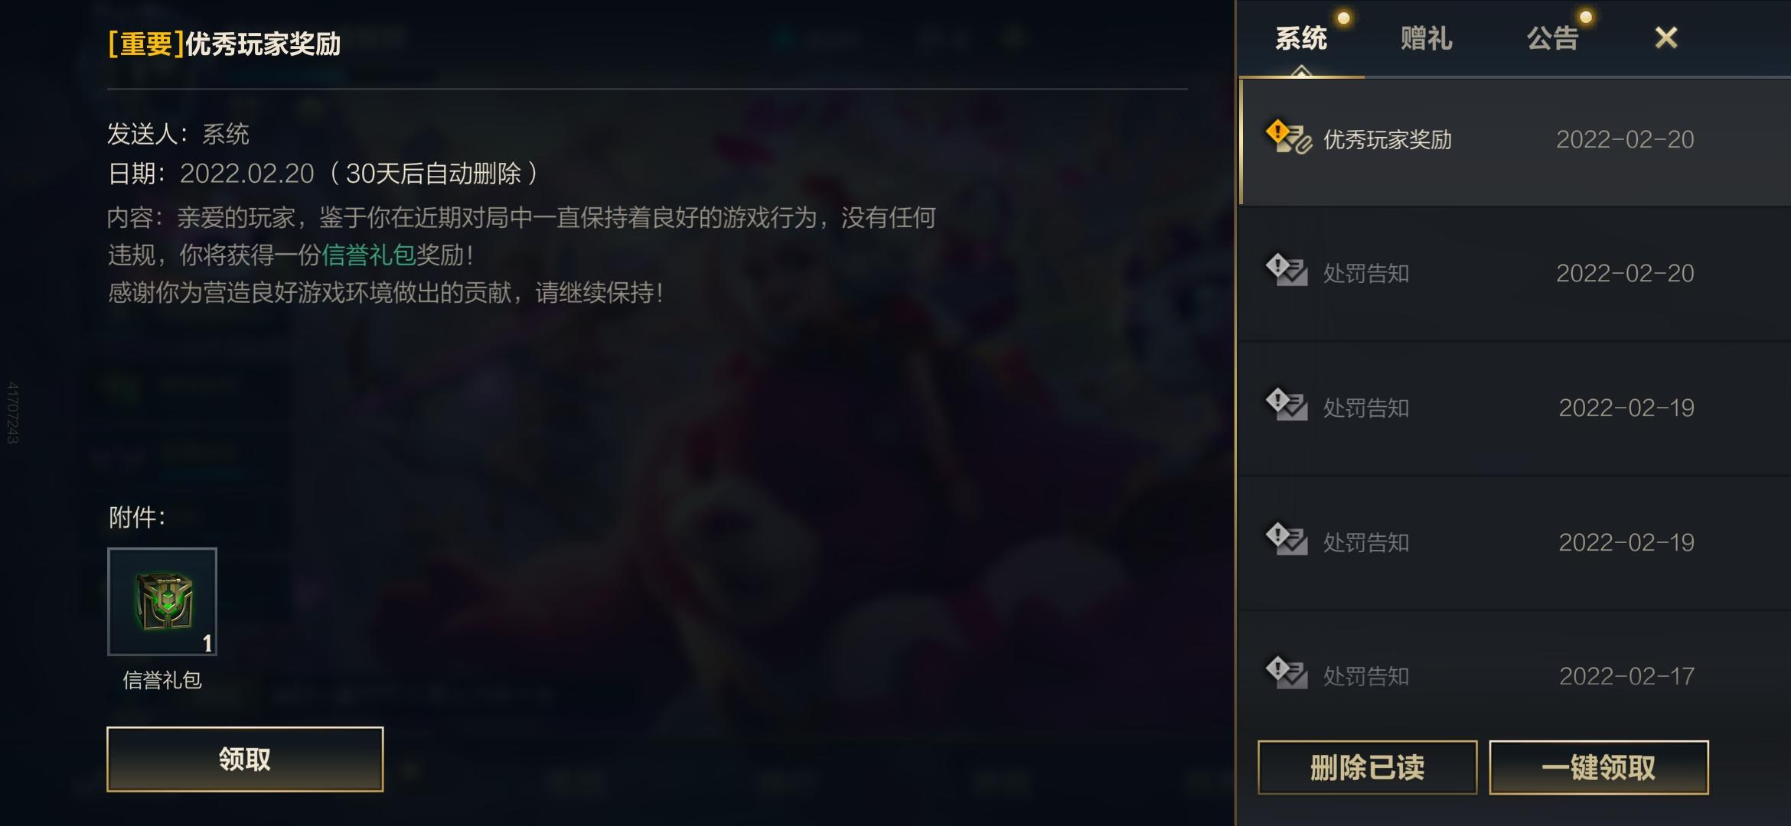Image resolution: width=1791 pixels, height=826 pixels.
Task: Click the 删除已读 button
Action: point(1368,767)
